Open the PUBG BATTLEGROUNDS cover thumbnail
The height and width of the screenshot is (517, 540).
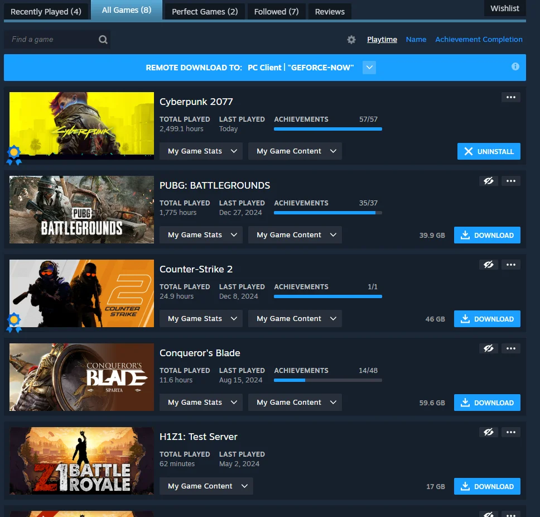[81, 209]
